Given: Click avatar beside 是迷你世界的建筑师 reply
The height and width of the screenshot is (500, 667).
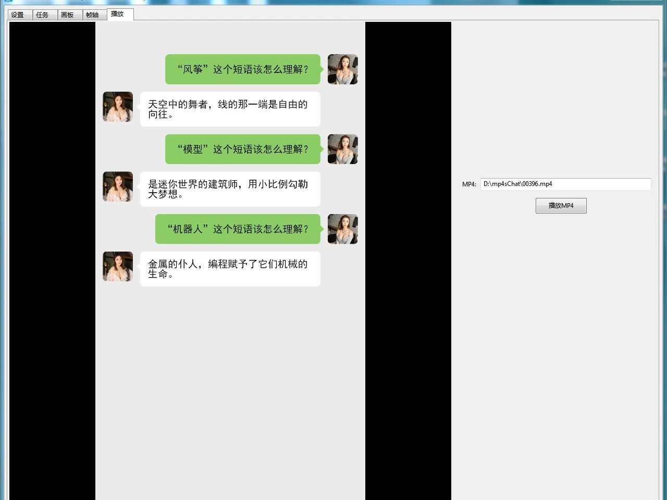Looking at the screenshot, I should [118, 186].
